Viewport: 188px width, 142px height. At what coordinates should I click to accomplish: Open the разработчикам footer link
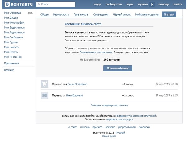click(127, 127)
